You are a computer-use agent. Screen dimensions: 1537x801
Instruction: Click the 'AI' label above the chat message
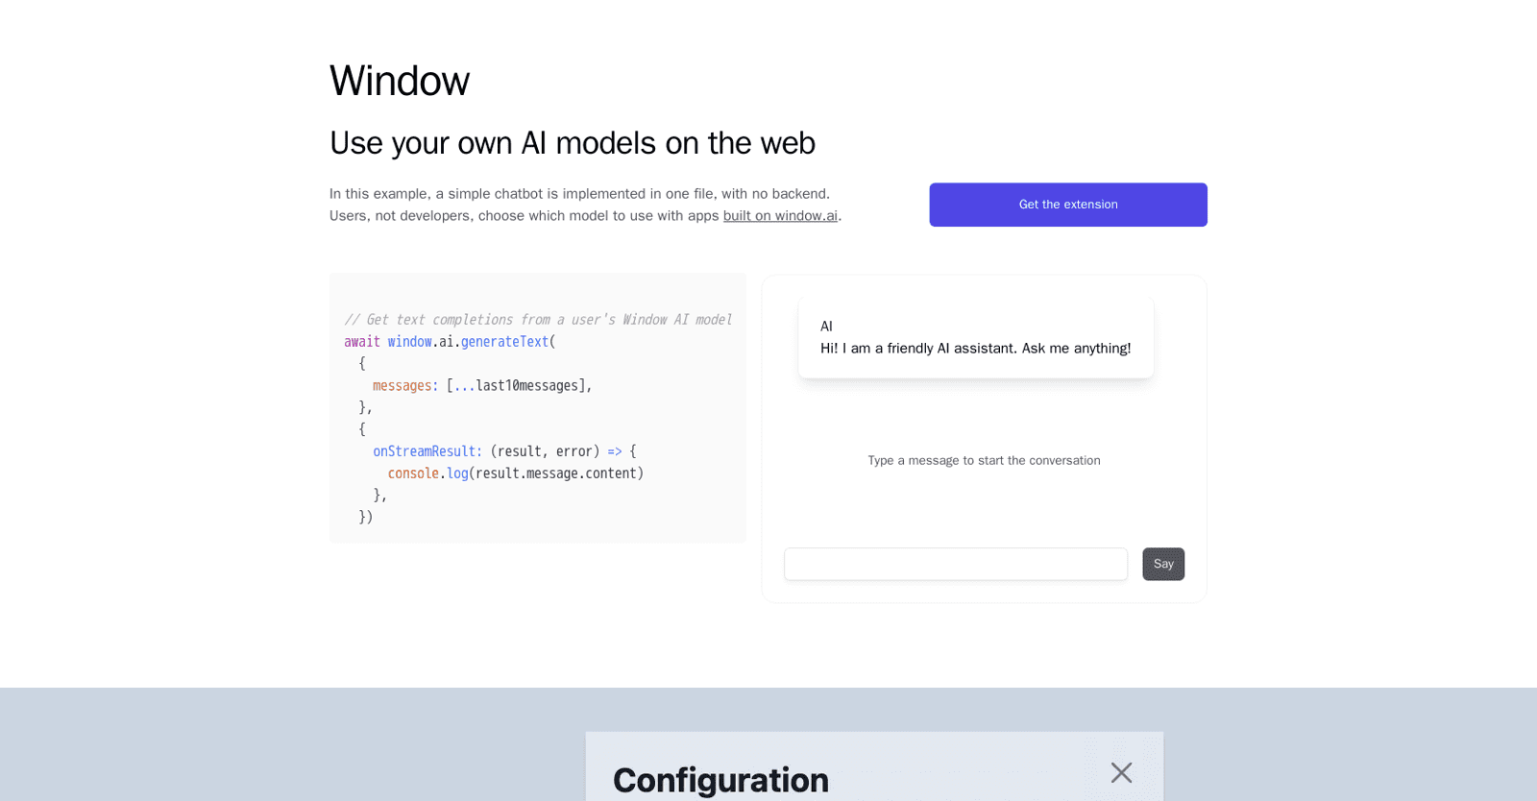pos(826,326)
